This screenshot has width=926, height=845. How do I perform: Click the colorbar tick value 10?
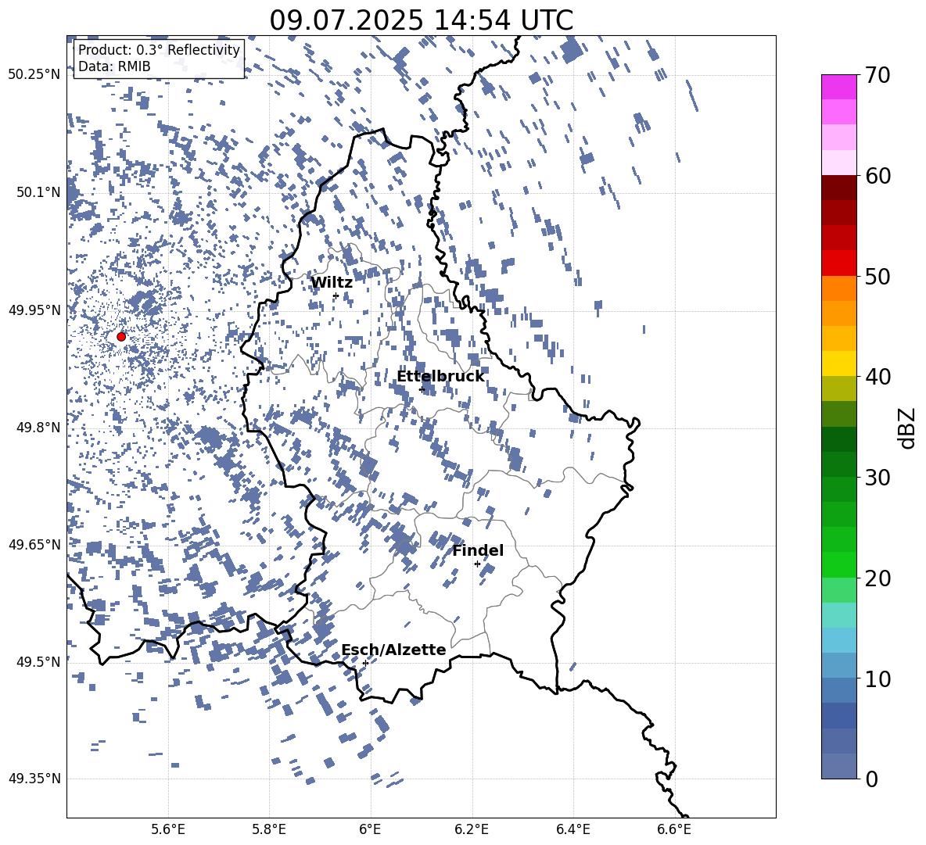878,679
